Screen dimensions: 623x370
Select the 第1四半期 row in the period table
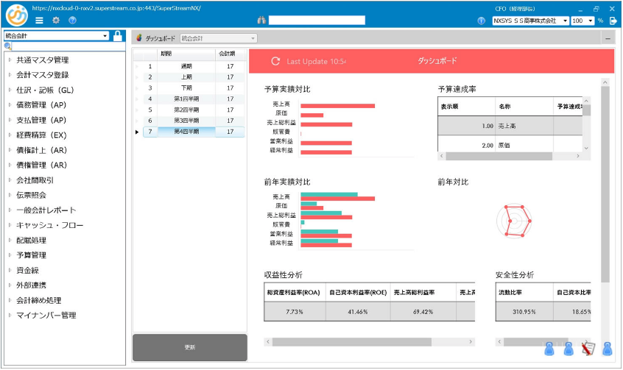point(187,99)
